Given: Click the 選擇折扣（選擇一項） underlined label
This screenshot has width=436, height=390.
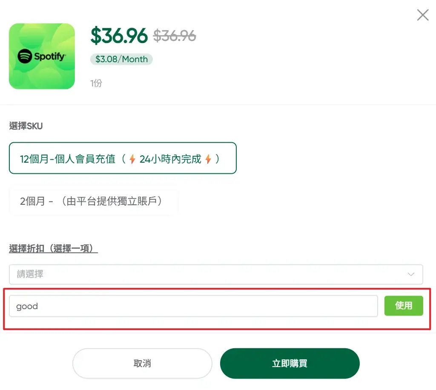Looking at the screenshot, I should coord(53,249).
